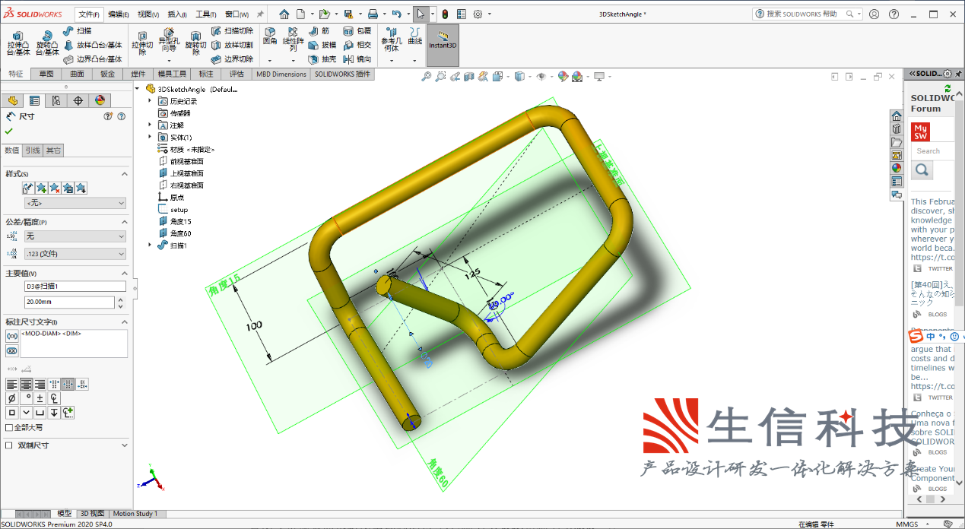Insert diameter symbol into dimension text
The height and width of the screenshot is (529, 965).
pos(11,398)
